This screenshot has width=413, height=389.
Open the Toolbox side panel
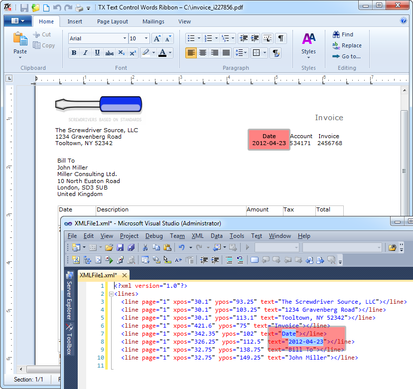[x=69, y=340]
